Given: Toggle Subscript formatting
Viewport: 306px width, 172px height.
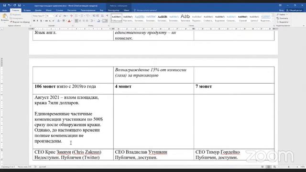Looking at the screenshot, I should (50, 21).
